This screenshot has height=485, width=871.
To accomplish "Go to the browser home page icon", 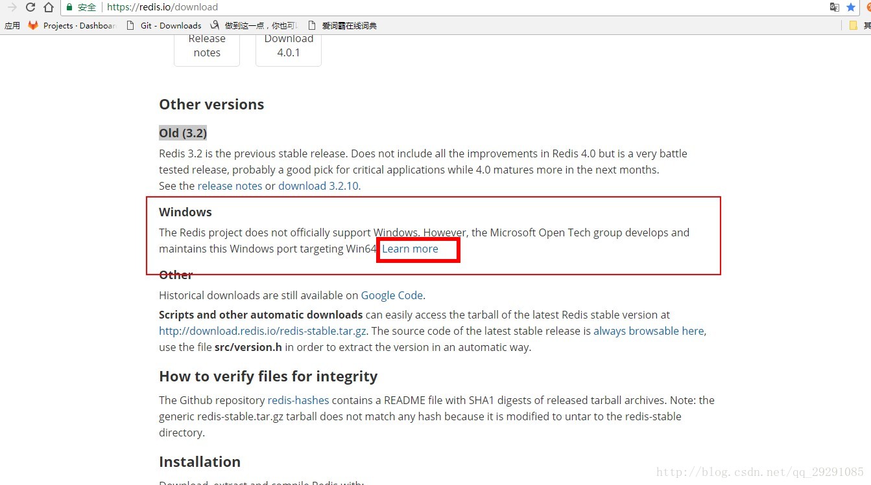I will (49, 7).
